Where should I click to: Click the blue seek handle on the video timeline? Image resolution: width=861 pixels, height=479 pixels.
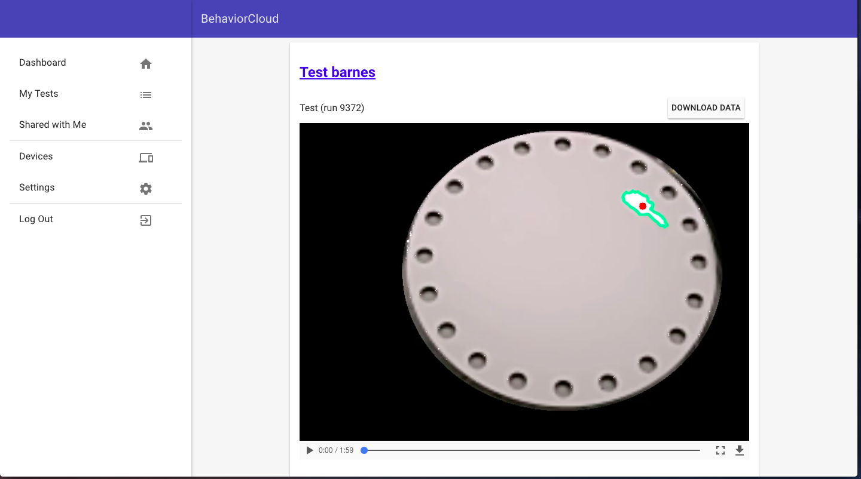click(x=364, y=450)
